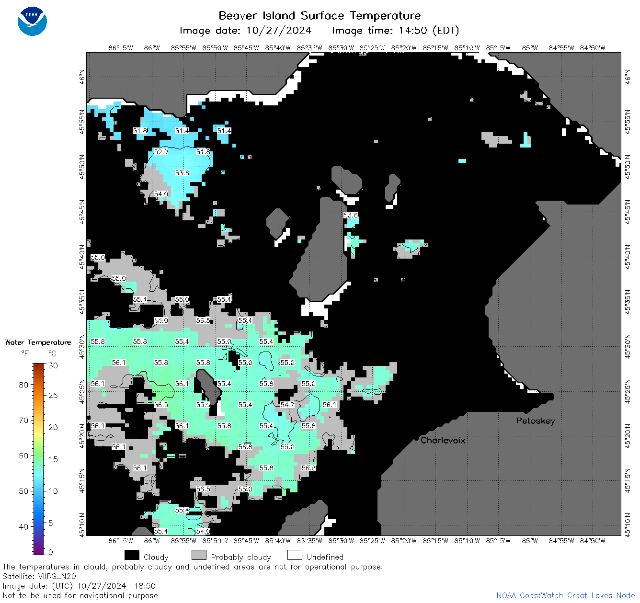Click the Undefined legend label text
Image resolution: width=640 pixels, height=603 pixels.
325,557
